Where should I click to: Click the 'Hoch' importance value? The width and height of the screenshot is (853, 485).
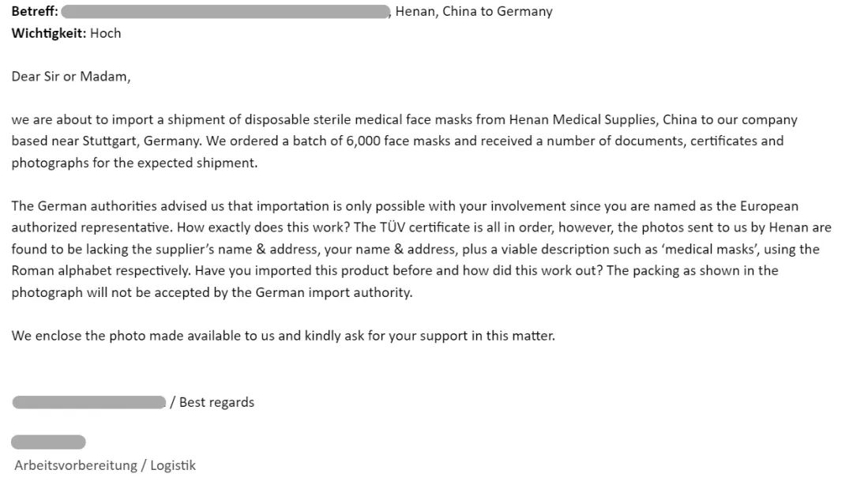[x=106, y=33]
